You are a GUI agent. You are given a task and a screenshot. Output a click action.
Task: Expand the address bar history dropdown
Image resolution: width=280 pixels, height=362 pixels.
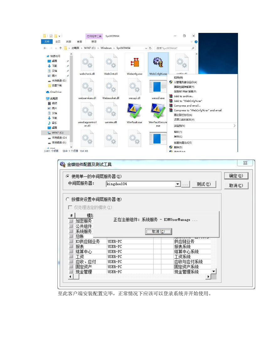point(146,48)
